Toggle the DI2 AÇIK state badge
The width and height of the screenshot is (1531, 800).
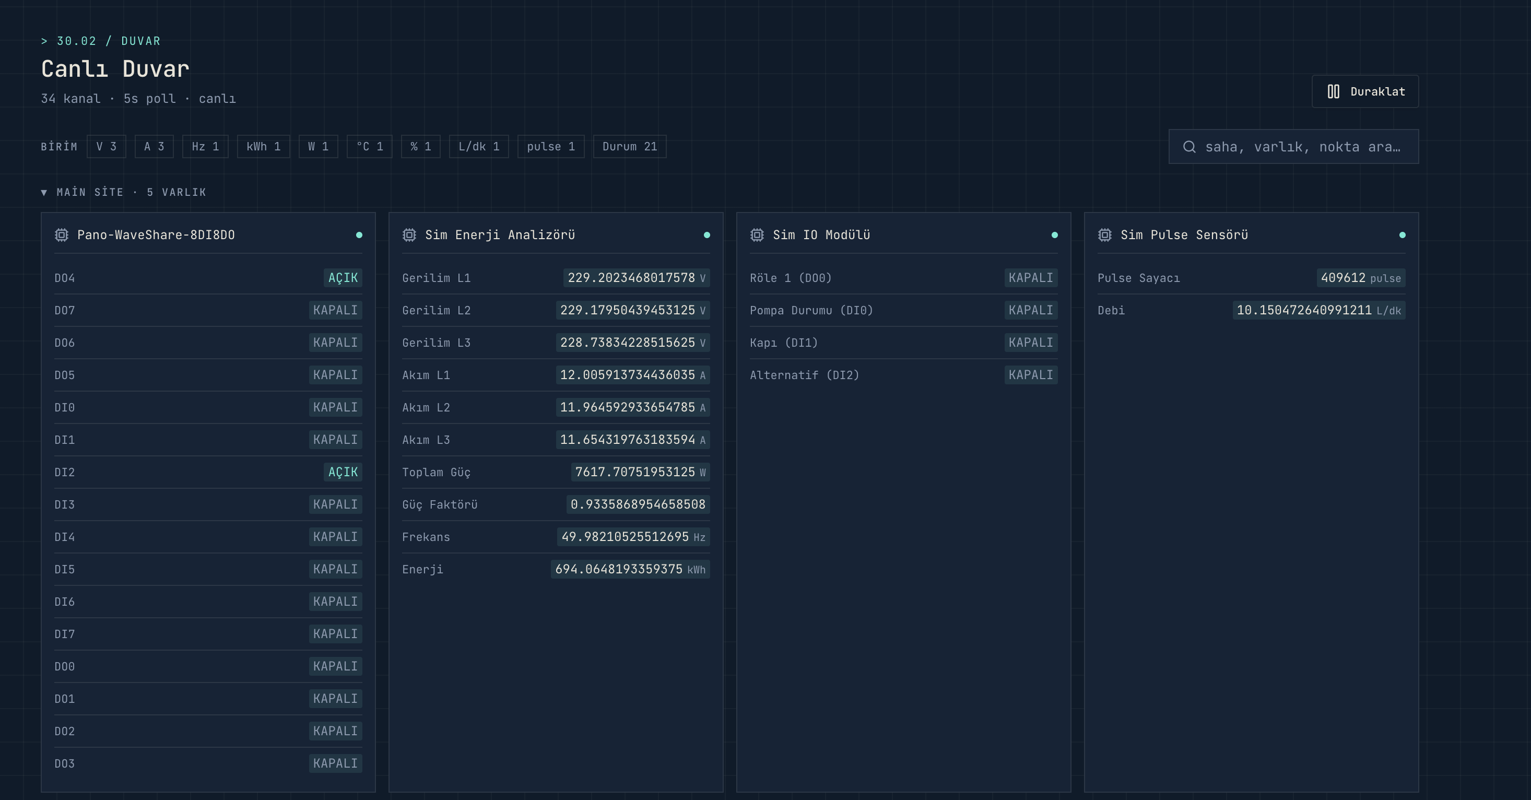(x=343, y=472)
